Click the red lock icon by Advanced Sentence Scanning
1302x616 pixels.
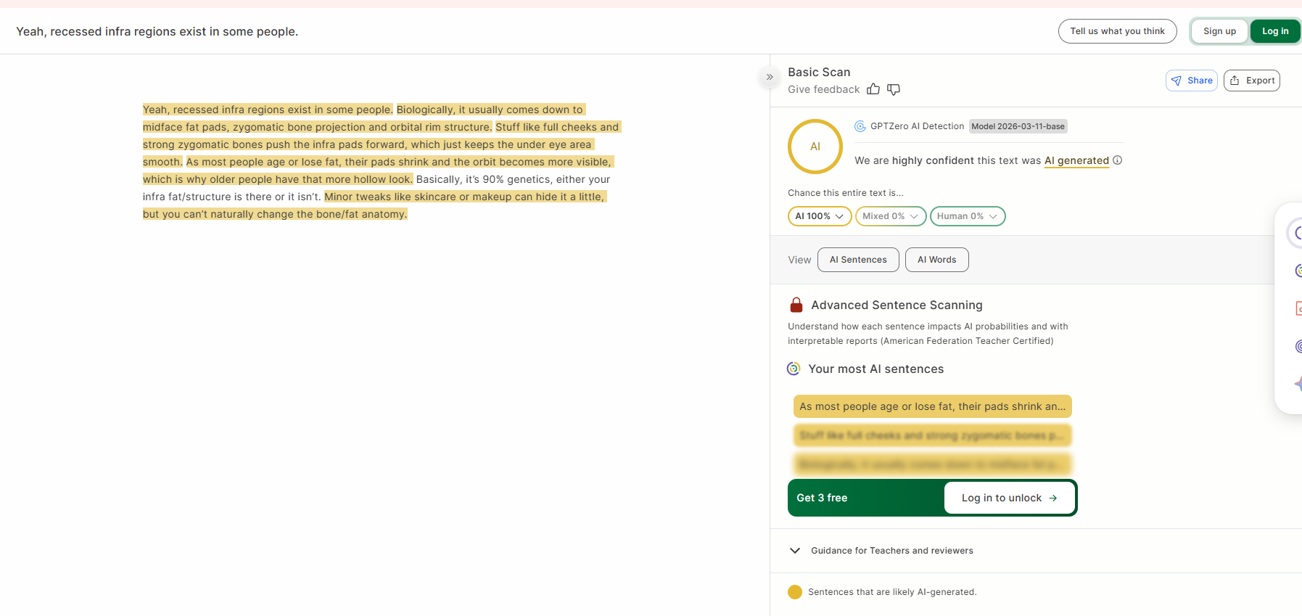coord(796,305)
